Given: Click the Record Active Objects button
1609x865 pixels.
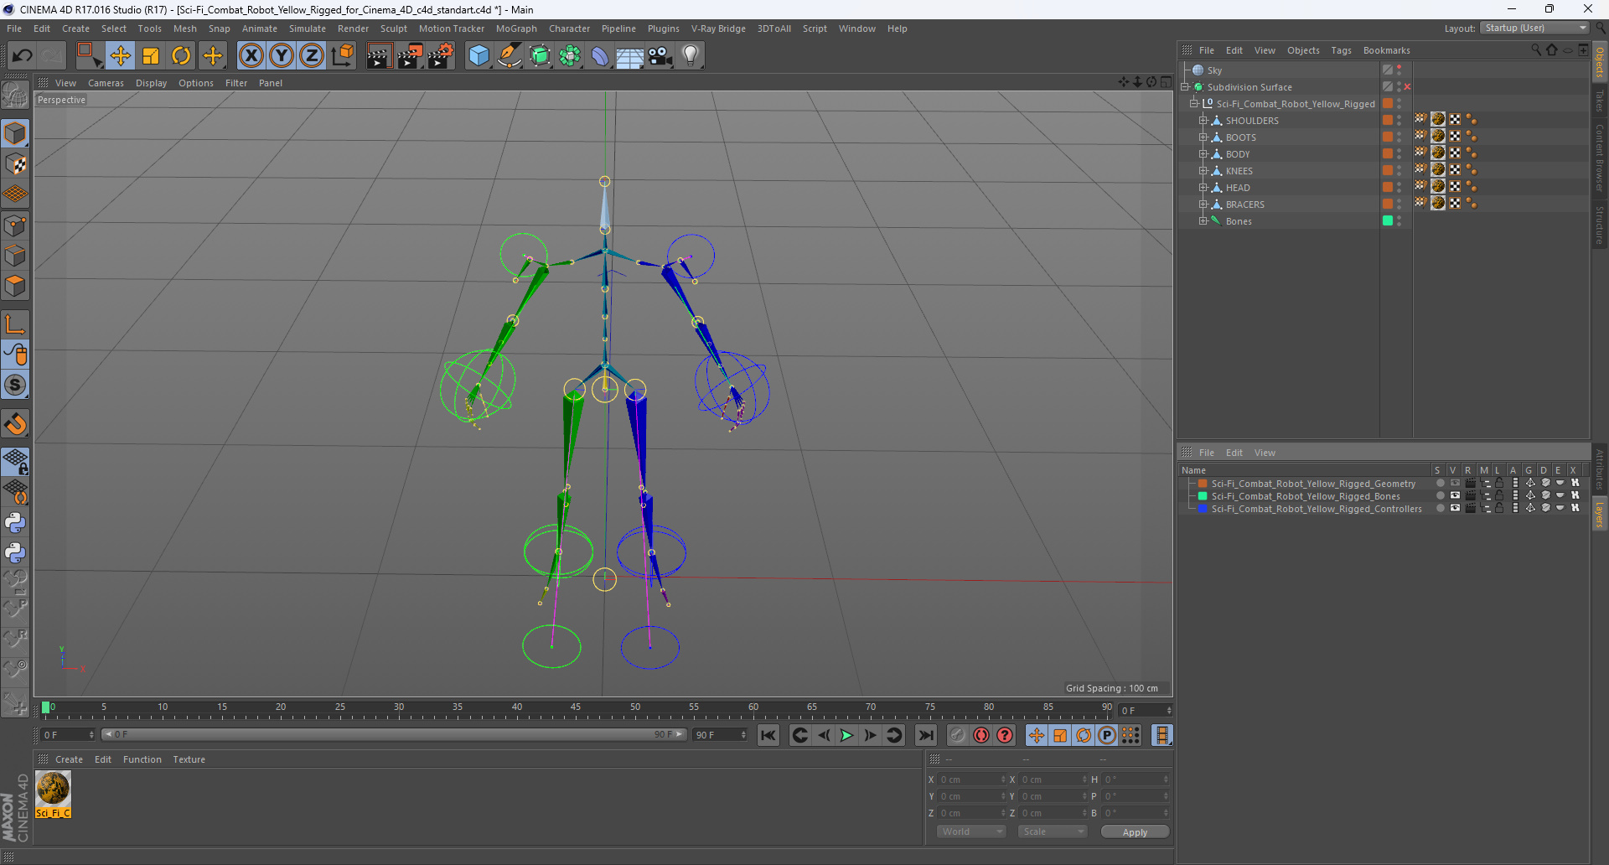Looking at the screenshot, I should coord(958,735).
